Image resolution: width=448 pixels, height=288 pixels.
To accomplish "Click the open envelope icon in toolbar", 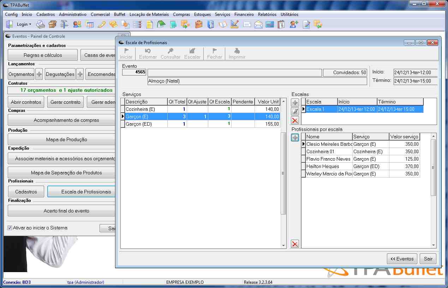I will coord(258,24).
